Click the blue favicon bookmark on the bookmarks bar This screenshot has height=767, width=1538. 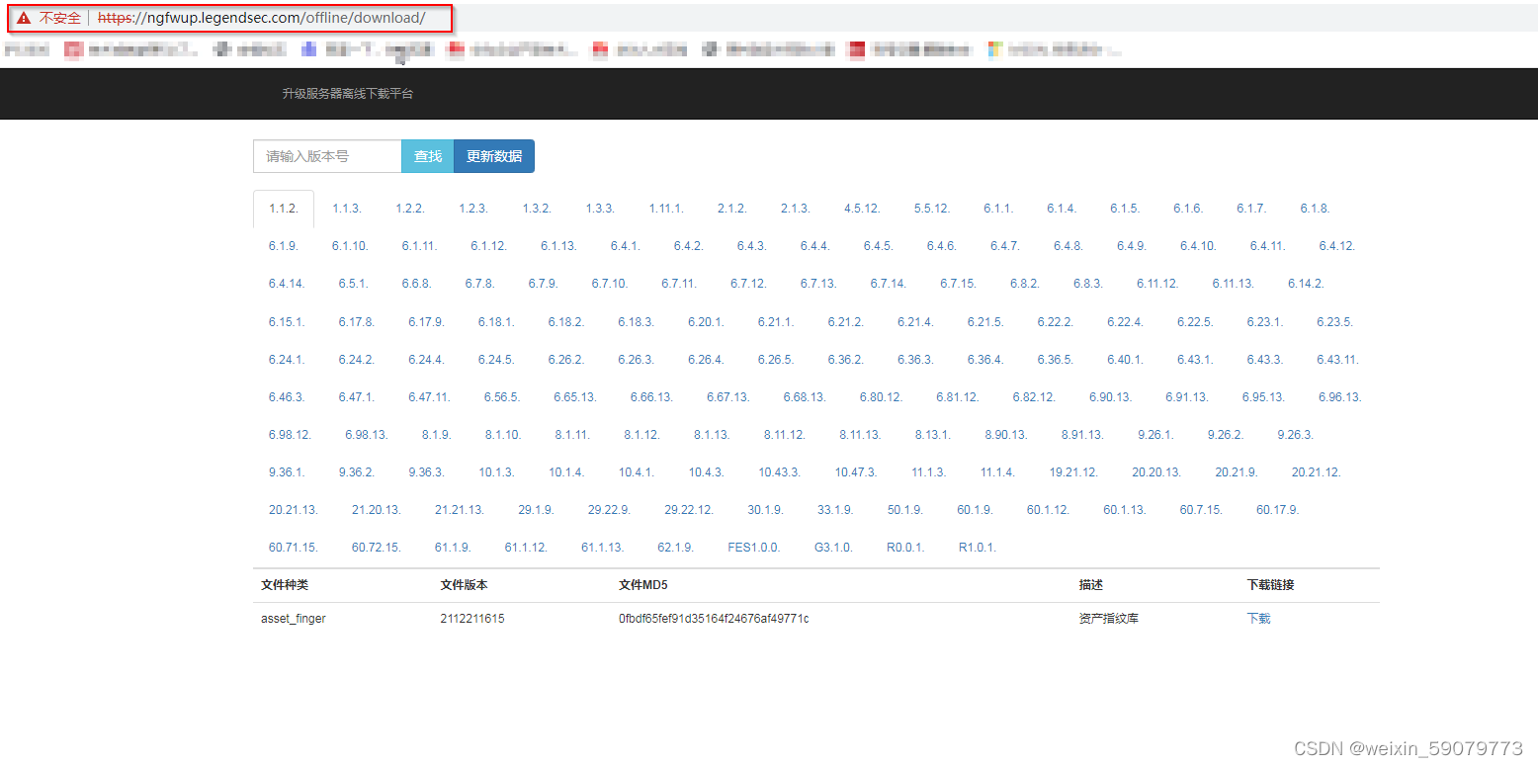pyautogui.click(x=306, y=49)
